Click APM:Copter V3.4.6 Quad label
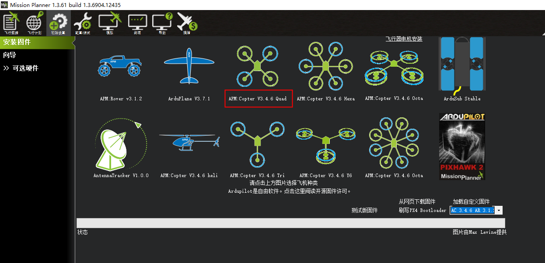 pyautogui.click(x=258, y=99)
